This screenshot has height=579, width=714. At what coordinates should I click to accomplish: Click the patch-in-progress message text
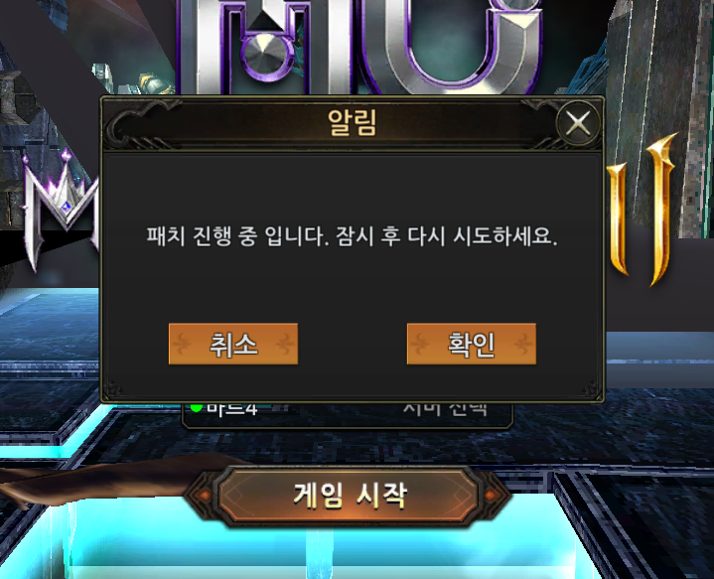click(x=352, y=236)
